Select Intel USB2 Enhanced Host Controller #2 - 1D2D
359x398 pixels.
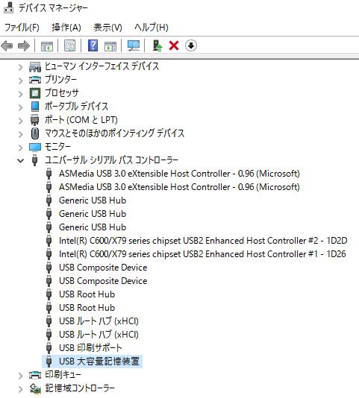pyautogui.click(x=203, y=241)
